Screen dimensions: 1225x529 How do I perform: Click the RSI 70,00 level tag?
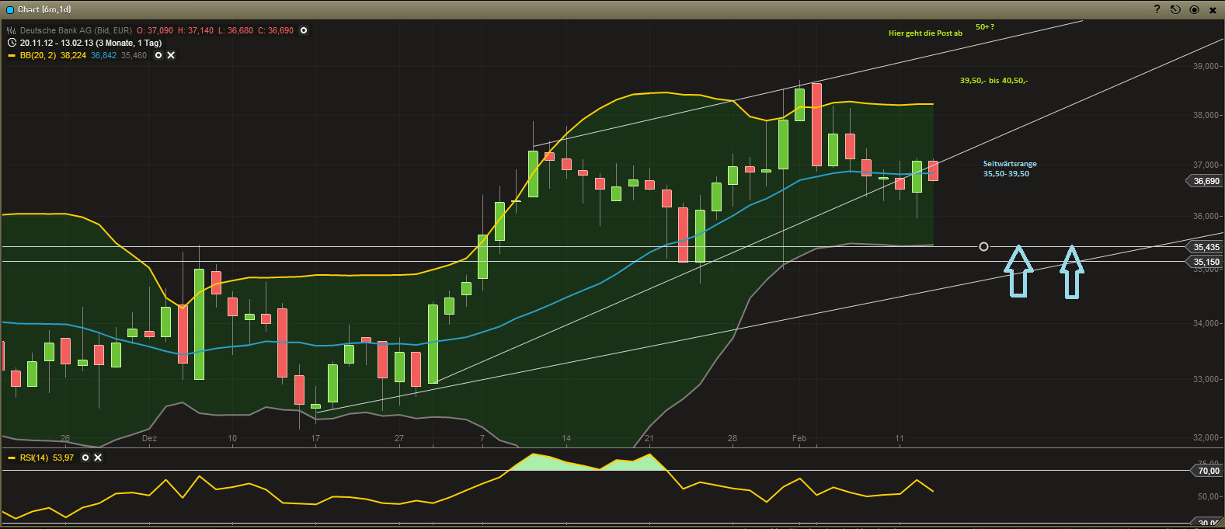[x=1207, y=471]
